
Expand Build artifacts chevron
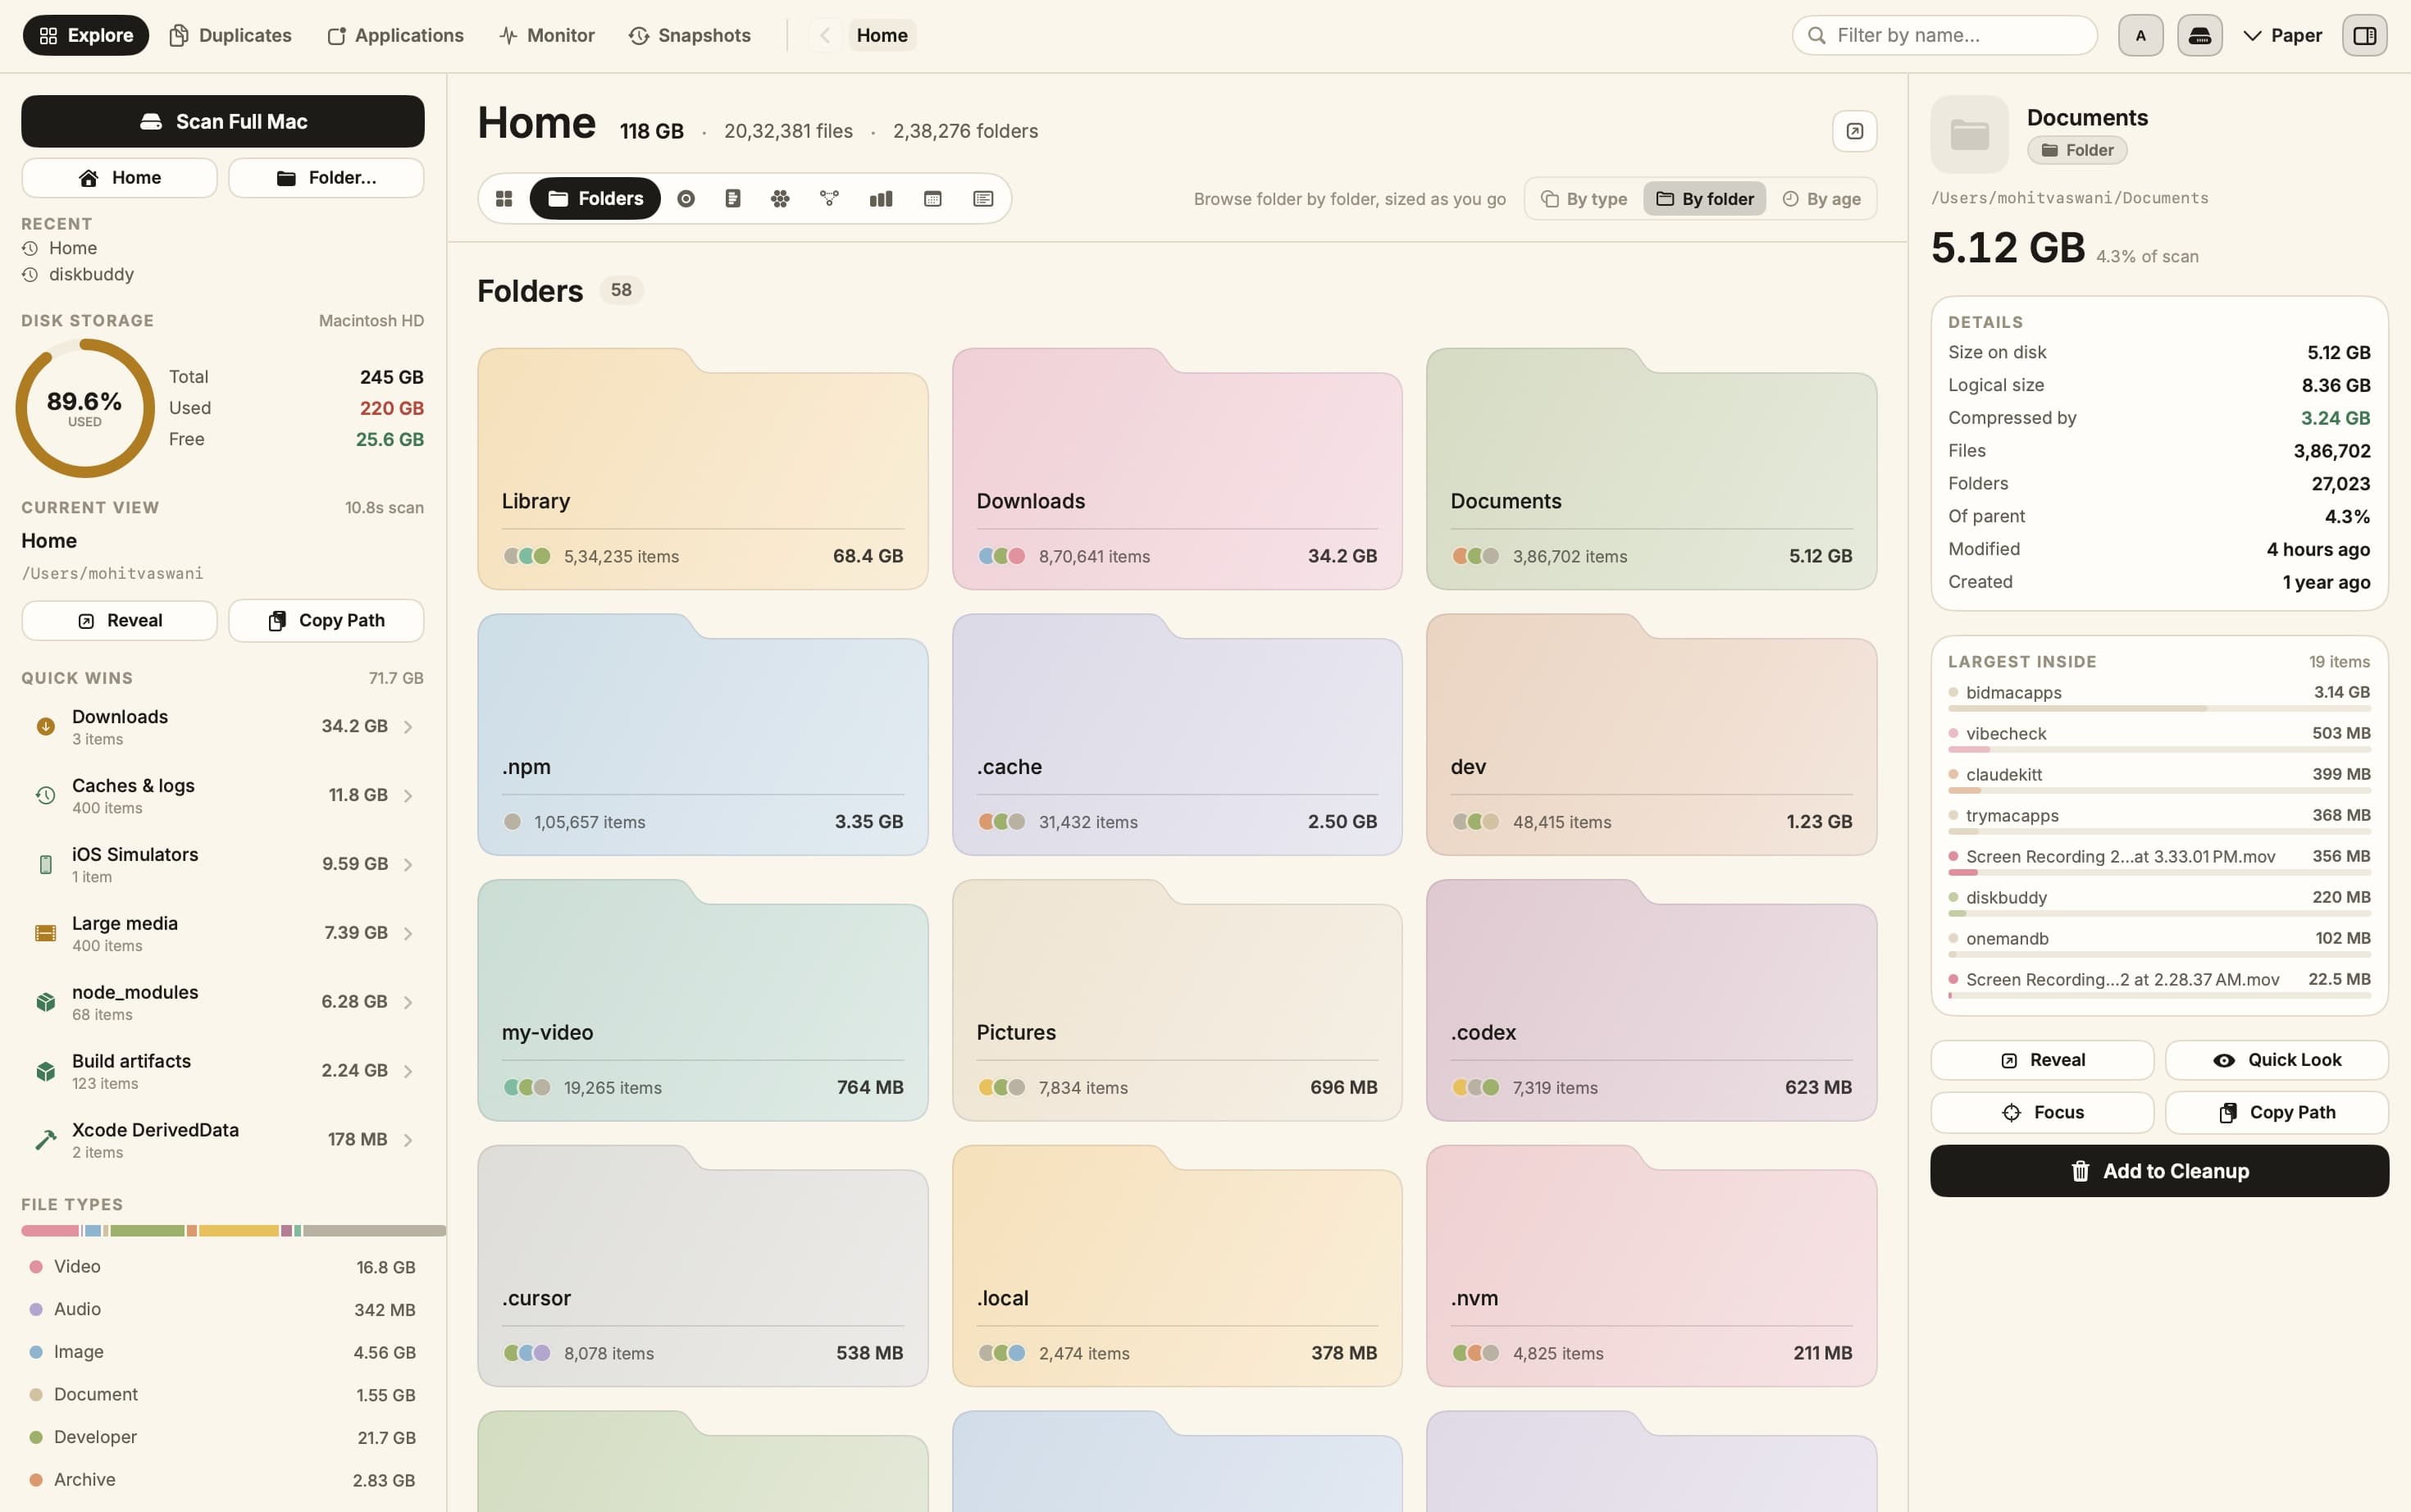pos(408,1071)
